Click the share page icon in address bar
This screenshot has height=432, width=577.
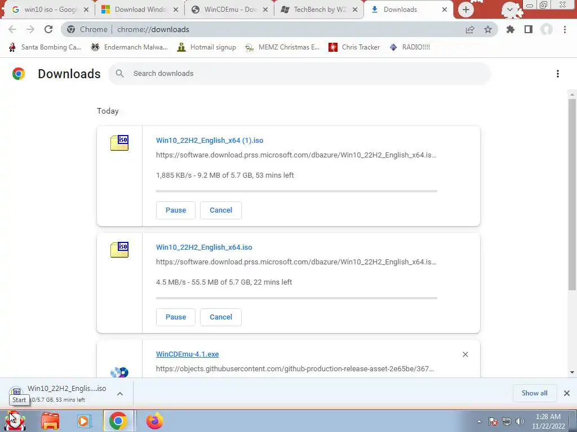470,29
